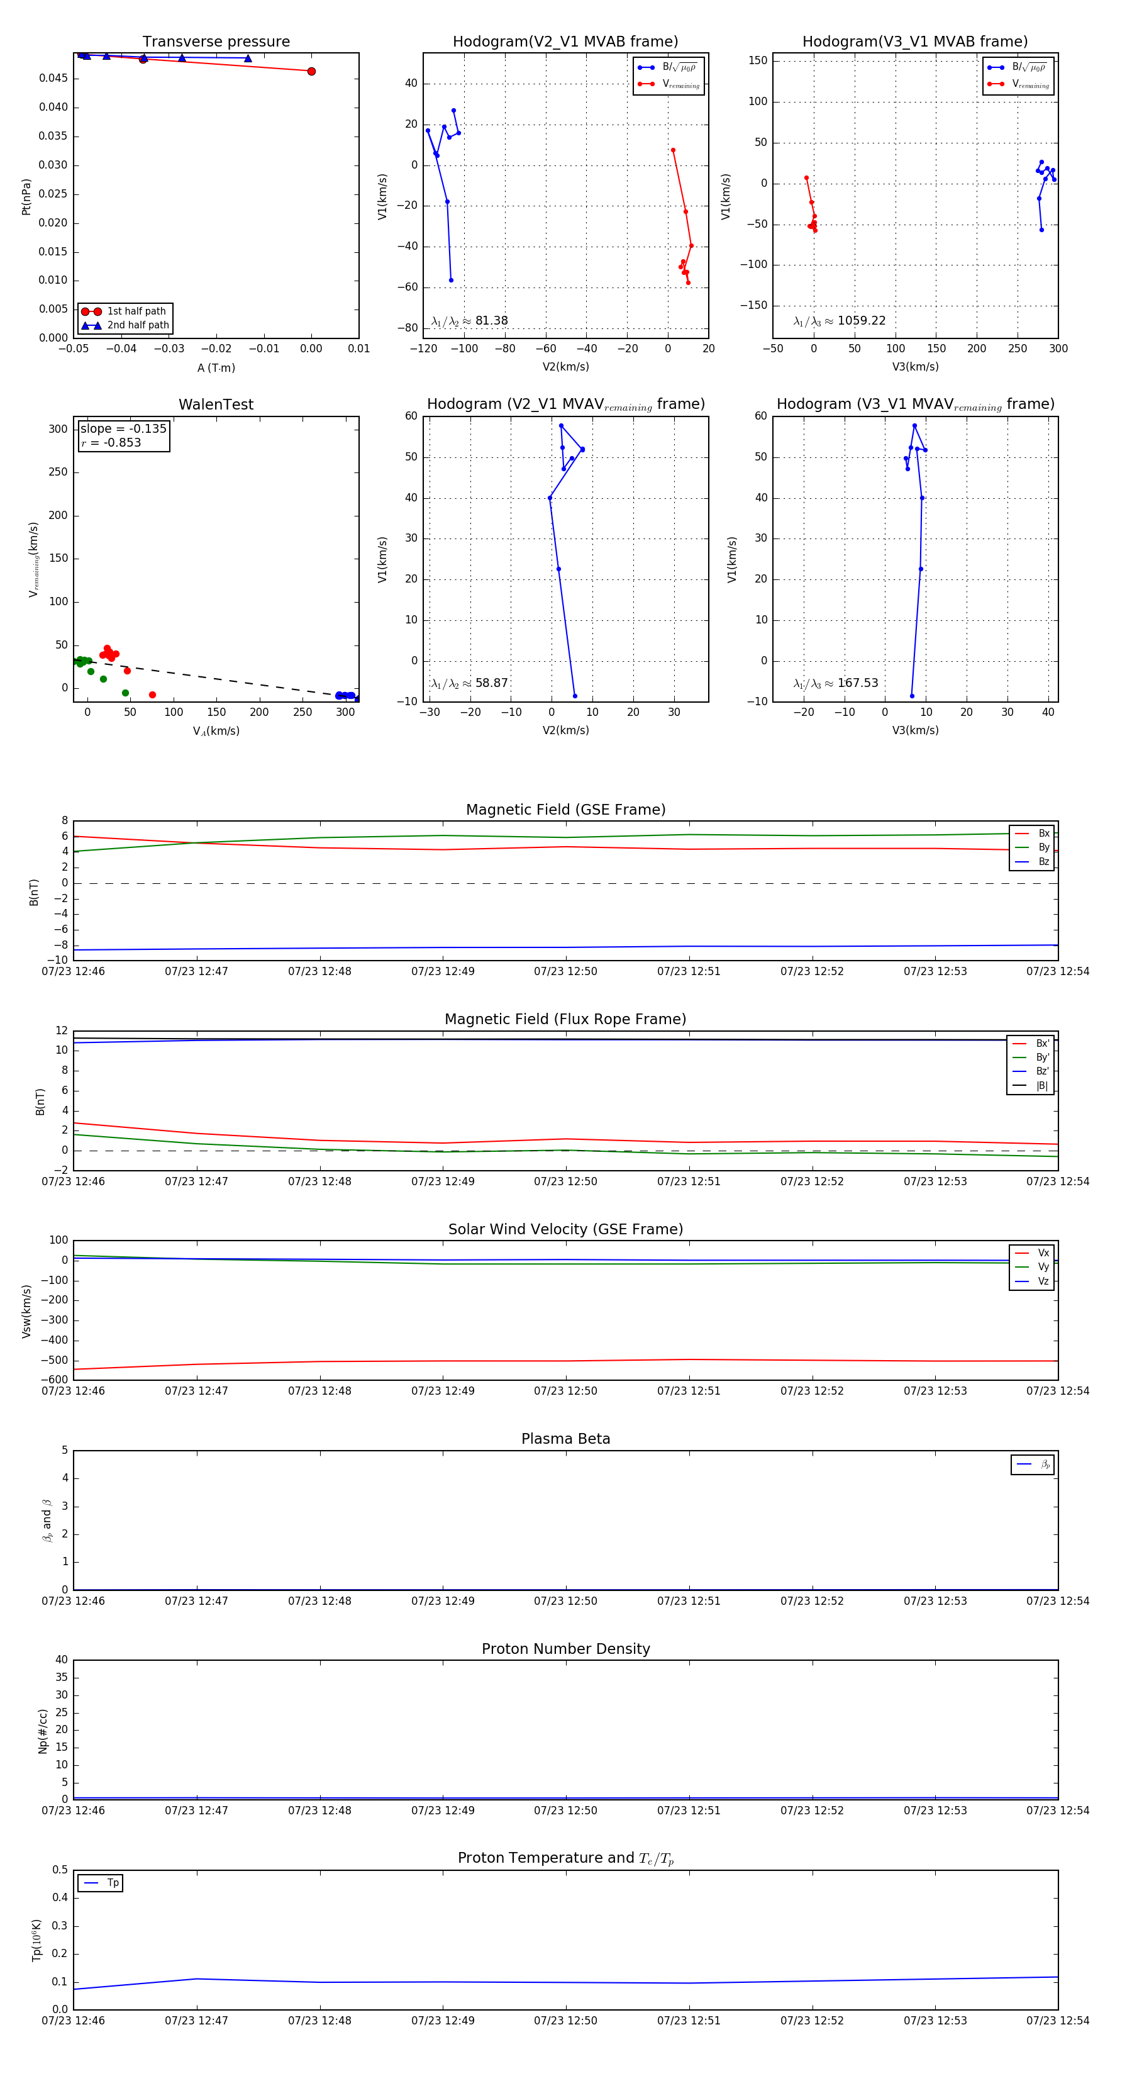The image size is (1132, 2076).
Task: Select the 'Hodogram(V2_V1 MVAB frame)' title
Action: (565, 41)
